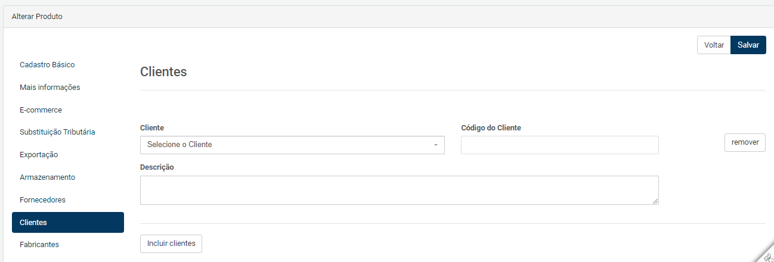
Task: Click the Salvar button
Action: [748, 45]
